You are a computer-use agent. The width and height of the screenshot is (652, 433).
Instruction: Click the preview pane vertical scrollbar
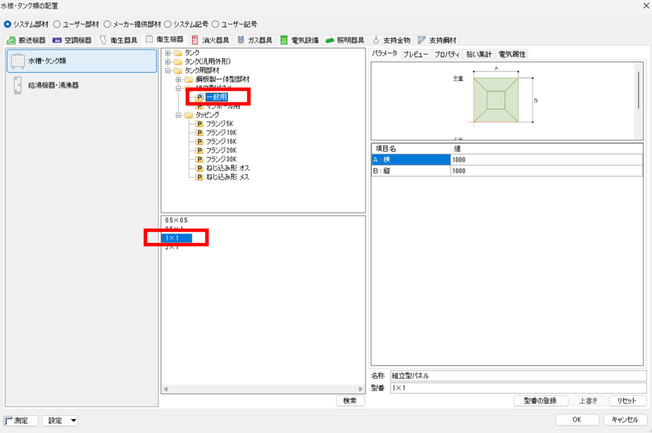click(639, 89)
